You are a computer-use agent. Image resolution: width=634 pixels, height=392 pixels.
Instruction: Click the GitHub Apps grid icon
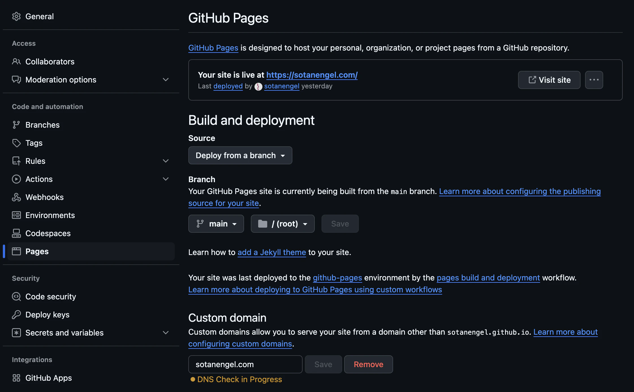[16, 378]
